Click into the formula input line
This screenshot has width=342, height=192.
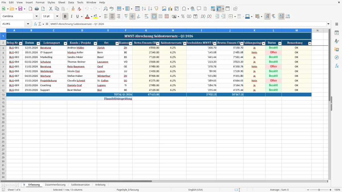[188, 24]
